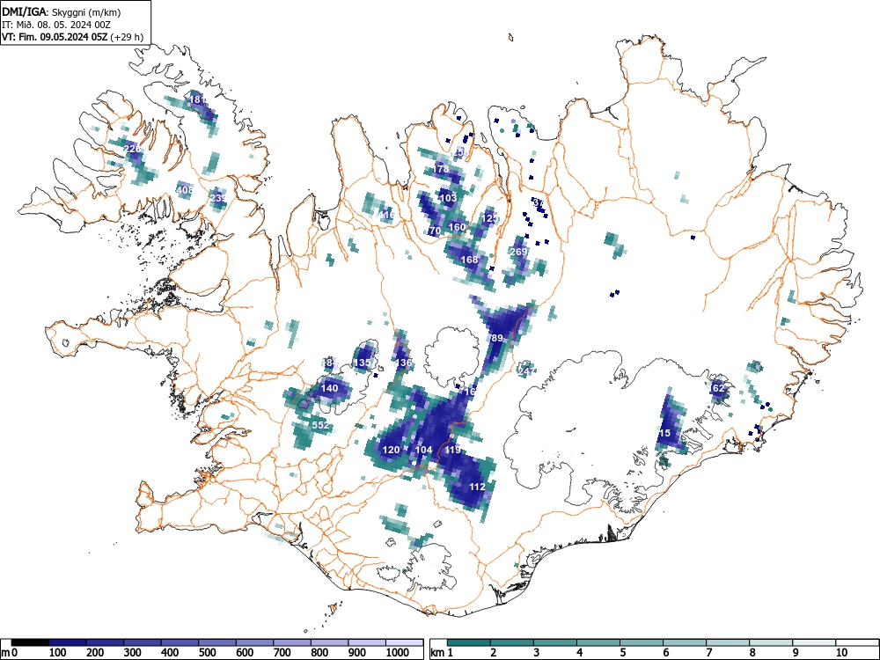880x660 pixels.
Task: Select the 162 label in the east
Action: coord(718,388)
